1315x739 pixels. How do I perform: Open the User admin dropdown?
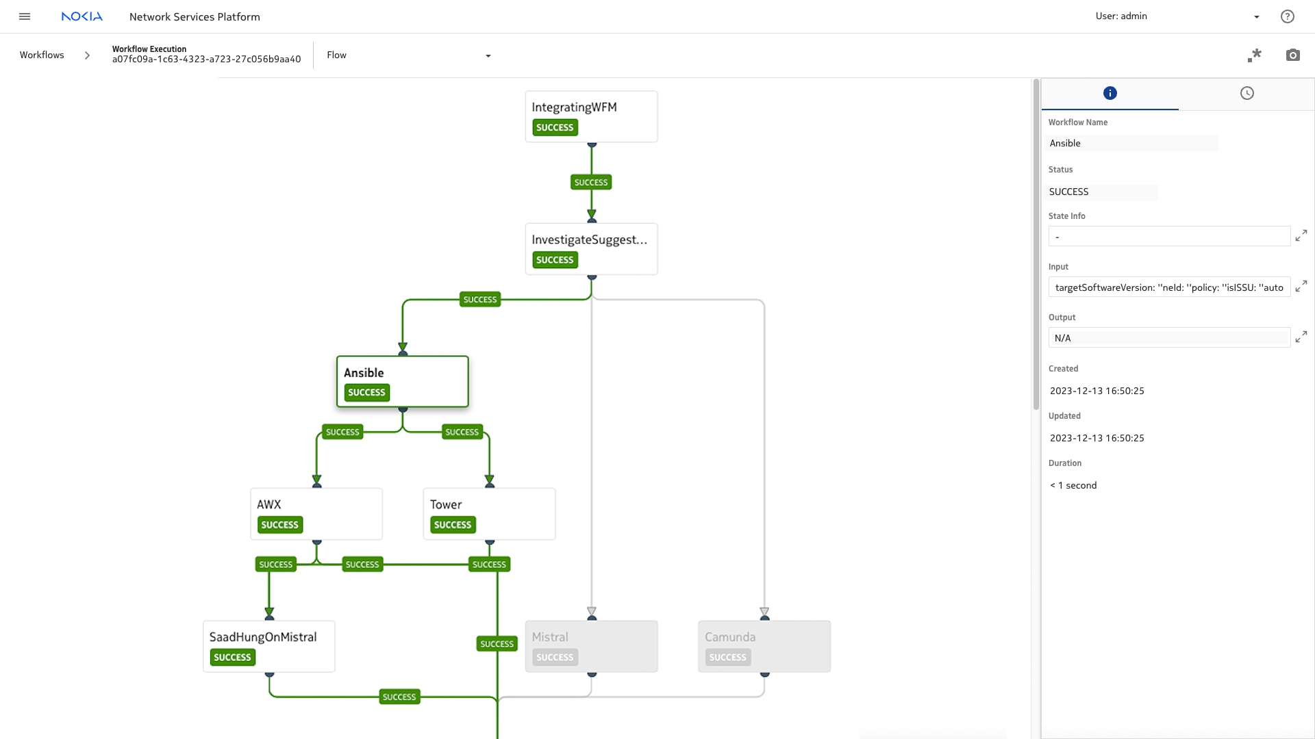coord(1178,16)
